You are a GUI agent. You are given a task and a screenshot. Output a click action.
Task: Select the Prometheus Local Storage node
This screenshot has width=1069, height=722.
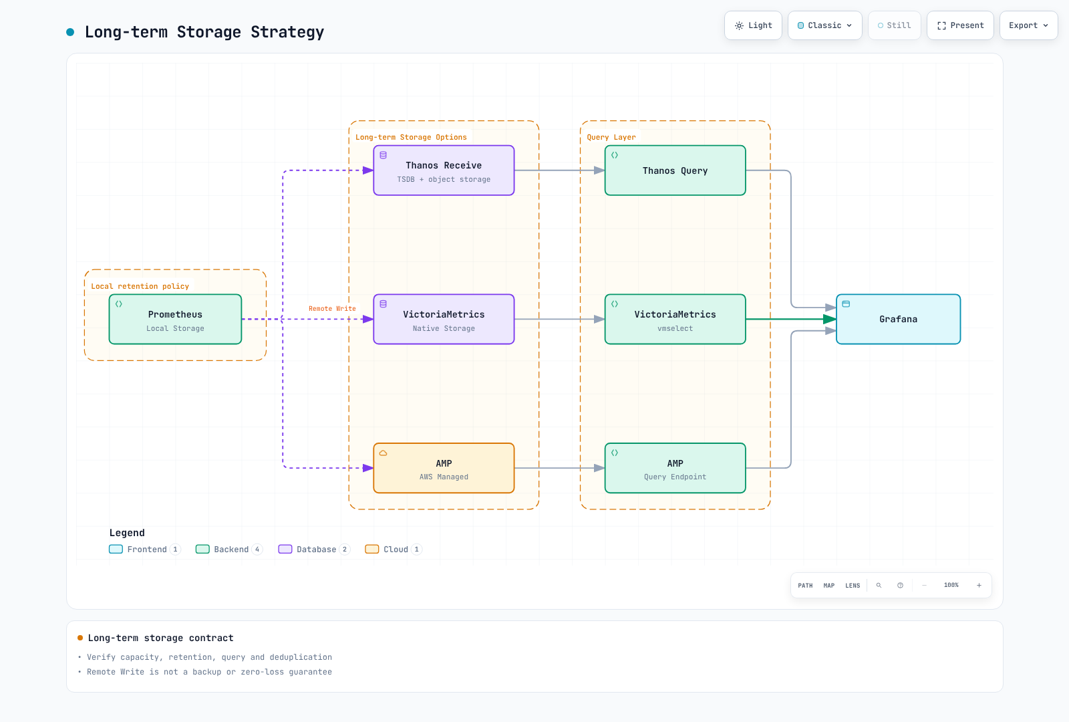[x=175, y=320]
